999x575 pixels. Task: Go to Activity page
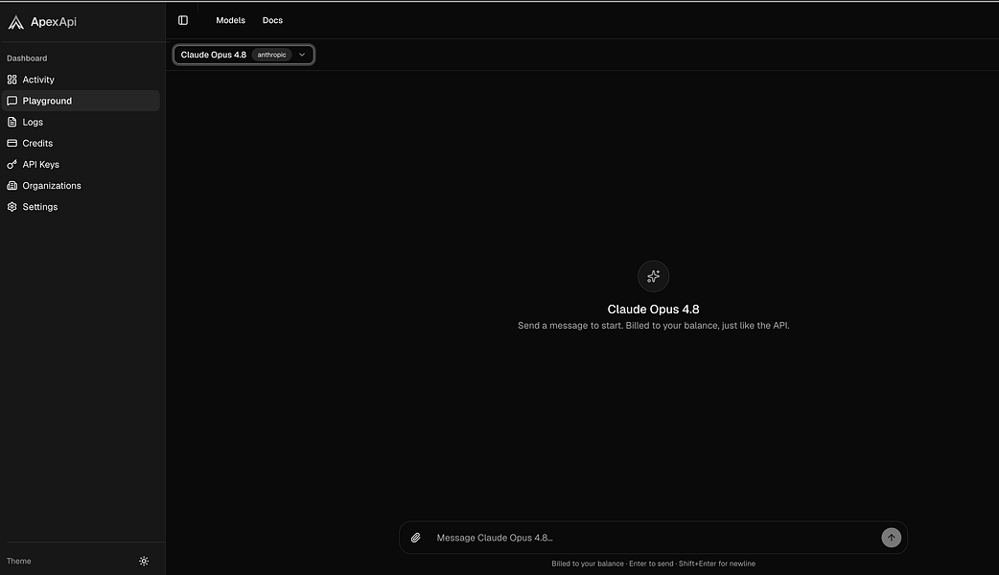pos(81,80)
